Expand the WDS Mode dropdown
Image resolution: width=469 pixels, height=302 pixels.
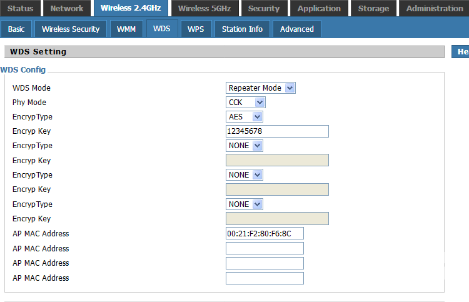click(260, 88)
